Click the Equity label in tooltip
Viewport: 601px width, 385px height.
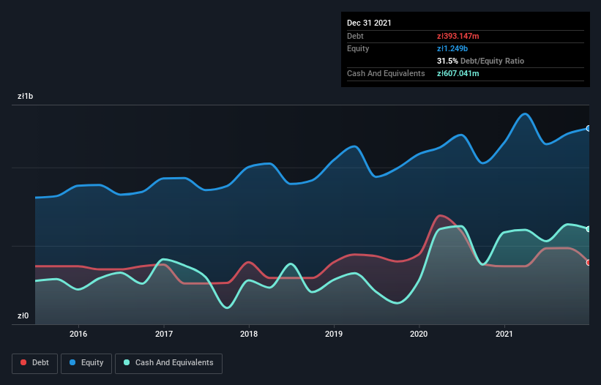pos(358,48)
